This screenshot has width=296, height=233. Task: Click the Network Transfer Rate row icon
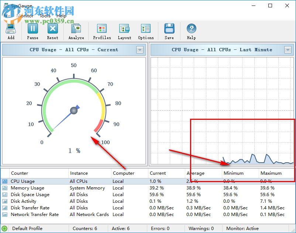tap(5, 214)
